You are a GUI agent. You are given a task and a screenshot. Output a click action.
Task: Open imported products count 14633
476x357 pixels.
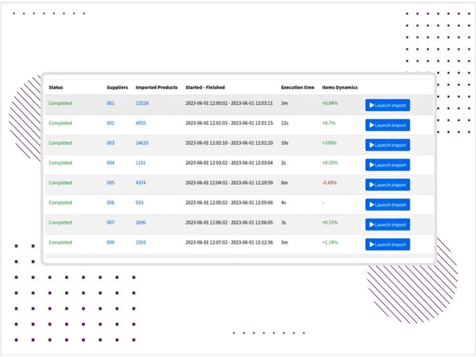pyautogui.click(x=142, y=143)
